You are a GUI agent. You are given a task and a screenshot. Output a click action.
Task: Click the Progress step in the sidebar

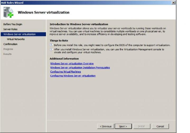click(8, 49)
